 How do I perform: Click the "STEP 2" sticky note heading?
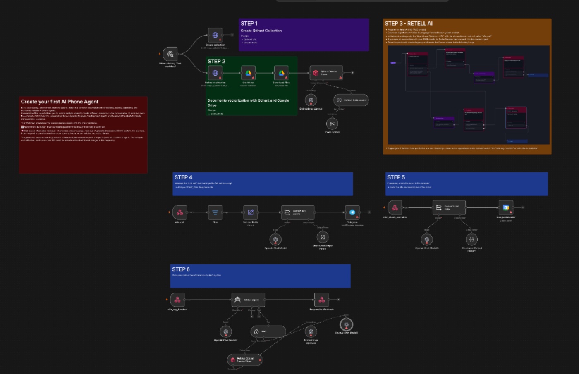[216, 61]
